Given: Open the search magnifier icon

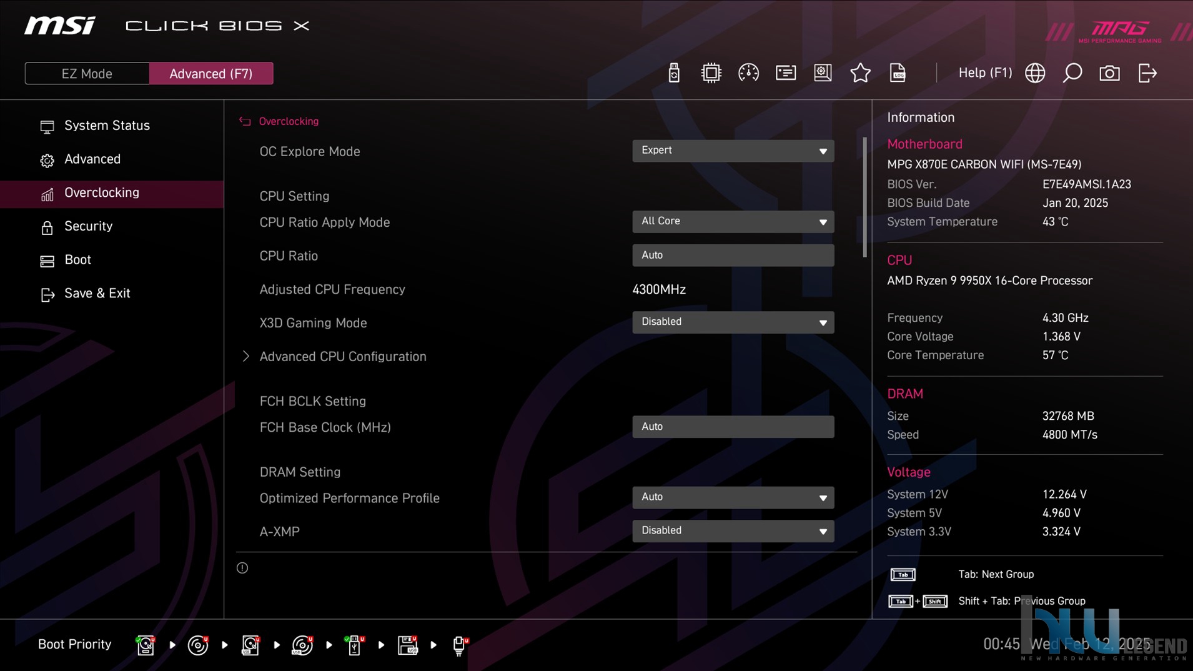Looking at the screenshot, I should pyautogui.click(x=1072, y=73).
